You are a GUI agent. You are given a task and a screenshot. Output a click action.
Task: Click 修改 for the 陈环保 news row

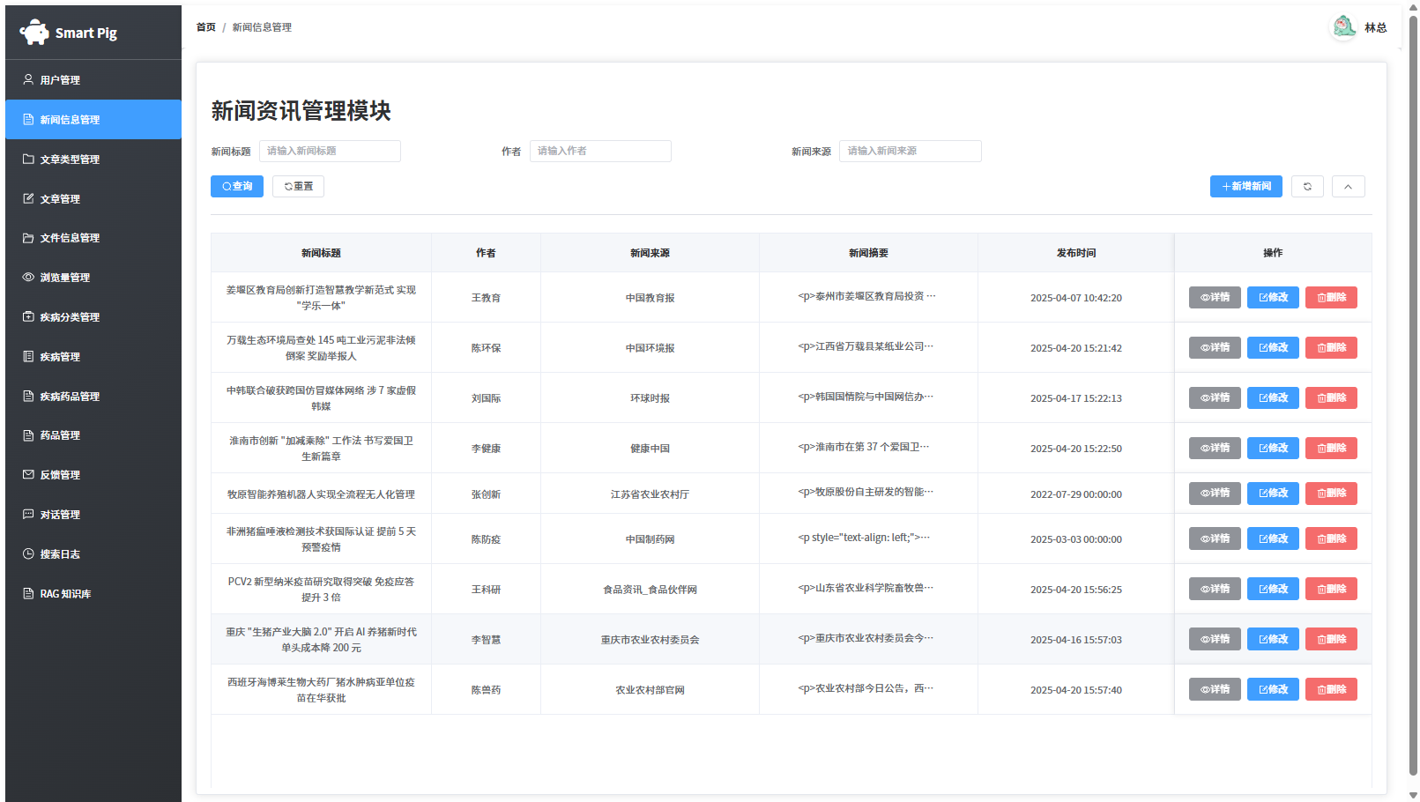(1273, 348)
